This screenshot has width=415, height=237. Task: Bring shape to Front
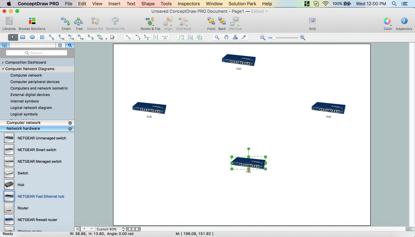coord(211,23)
